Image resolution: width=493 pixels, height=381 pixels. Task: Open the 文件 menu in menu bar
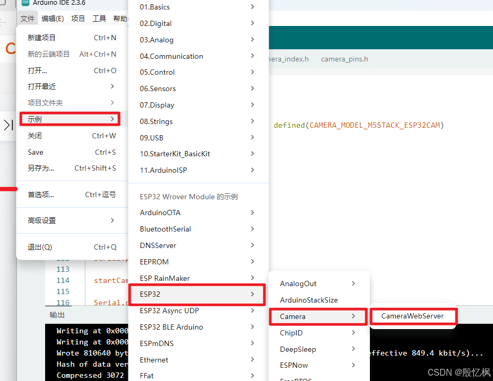[28, 19]
